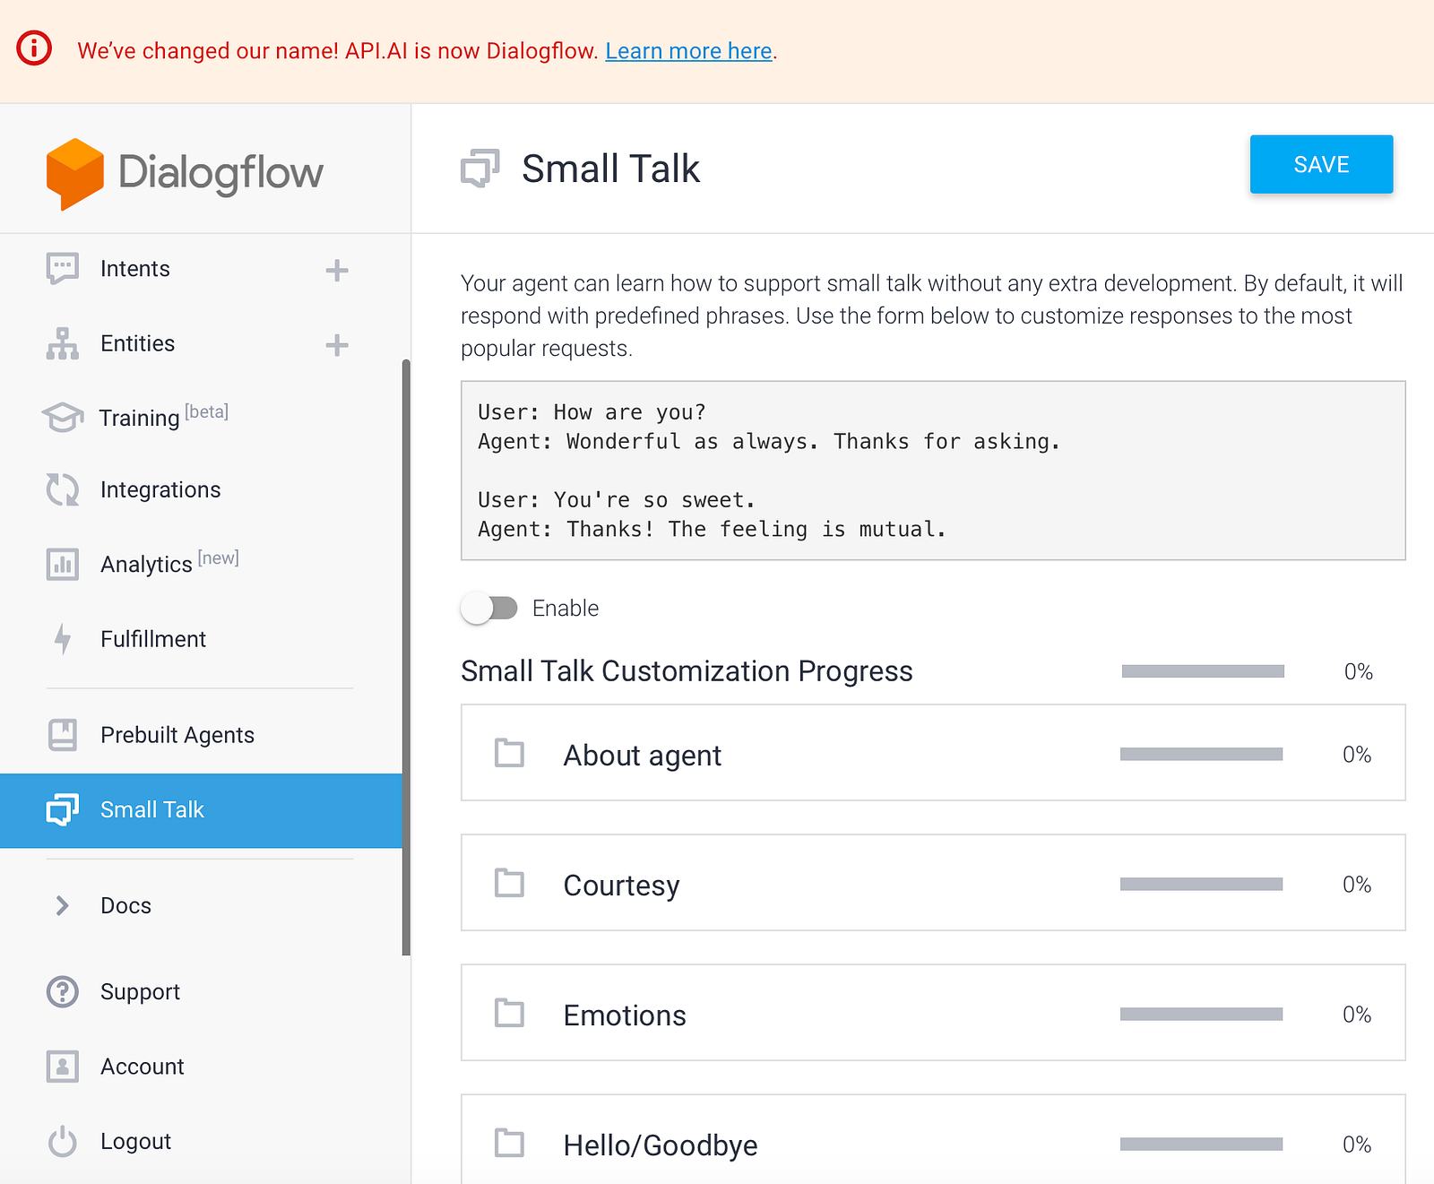Add a new intent with plus icon

click(x=337, y=270)
